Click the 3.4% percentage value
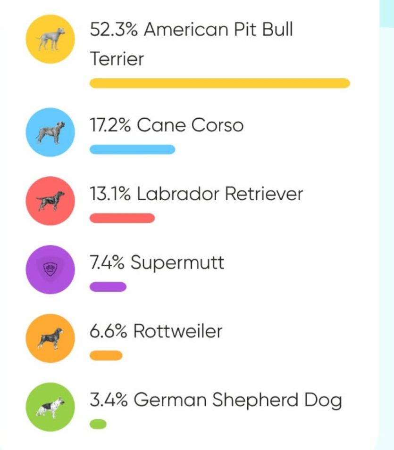 (109, 401)
